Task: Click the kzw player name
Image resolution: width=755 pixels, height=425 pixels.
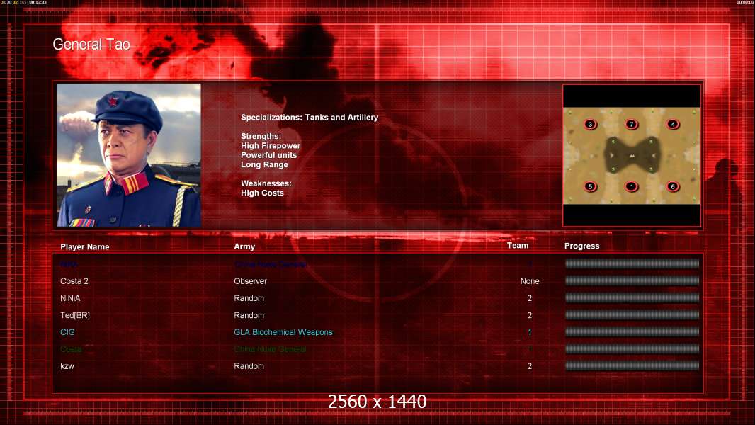Action: tap(67, 366)
